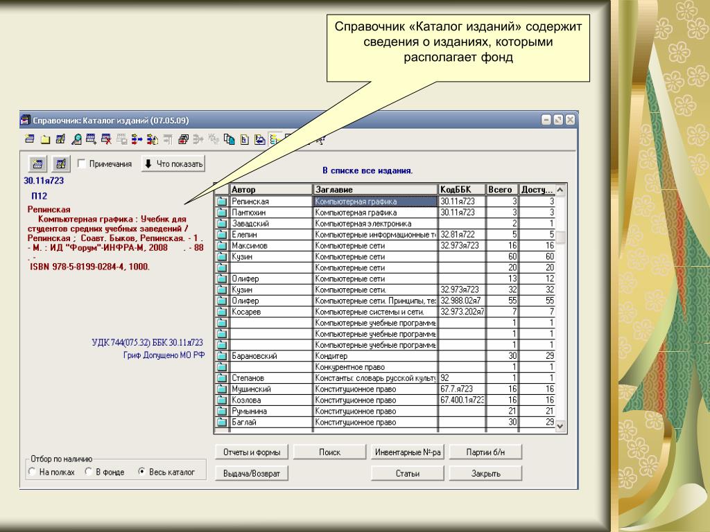
Task: Click the document-with-arrow Journal toolbar icon
Action: 259,139
